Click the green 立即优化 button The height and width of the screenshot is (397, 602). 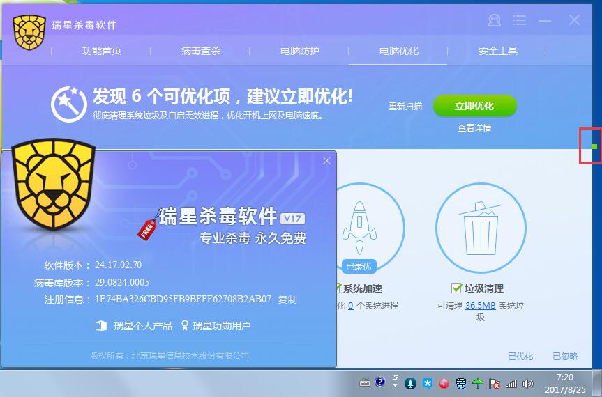[x=475, y=106]
